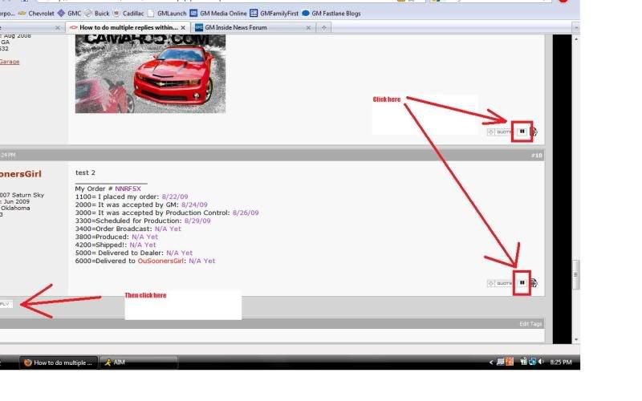
Task: Open post number #10 permalink
Action: [x=536, y=155]
